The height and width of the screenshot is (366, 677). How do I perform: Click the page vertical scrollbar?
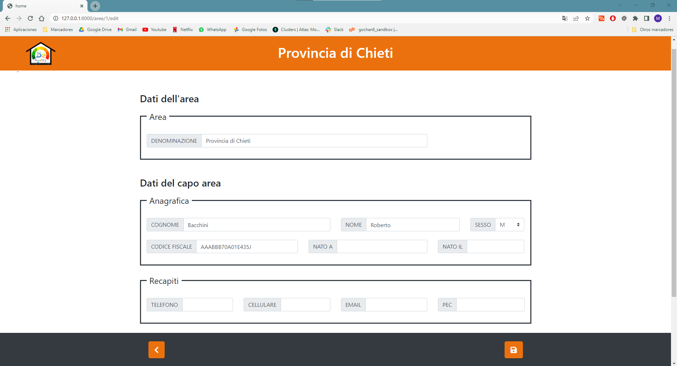(674, 173)
